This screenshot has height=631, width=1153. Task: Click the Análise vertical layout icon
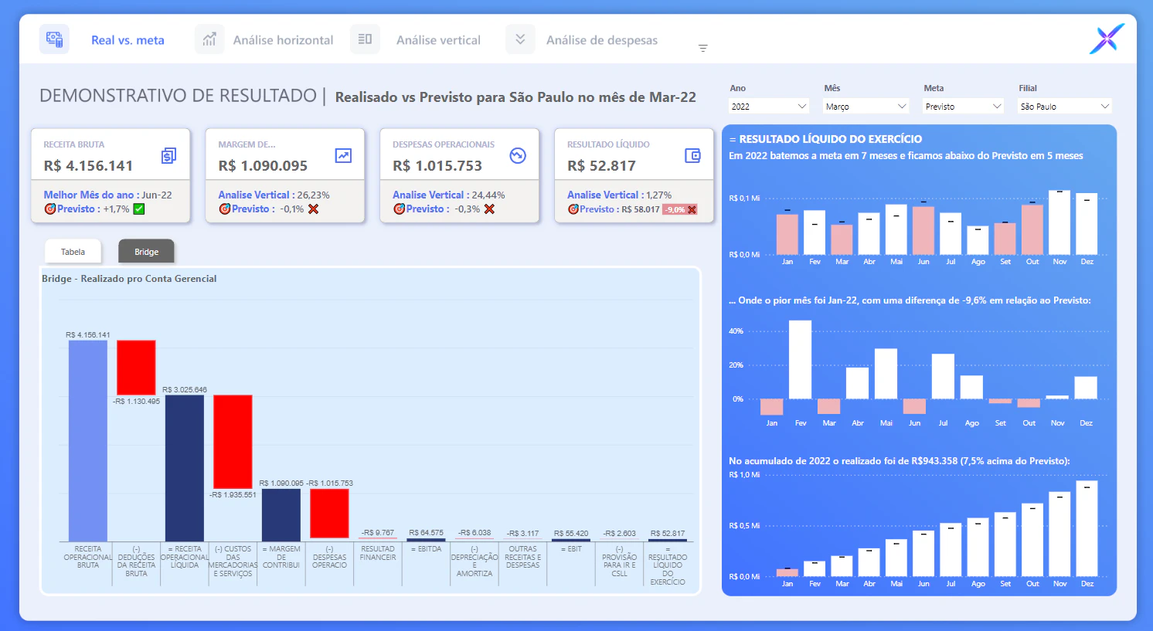click(366, 39)
